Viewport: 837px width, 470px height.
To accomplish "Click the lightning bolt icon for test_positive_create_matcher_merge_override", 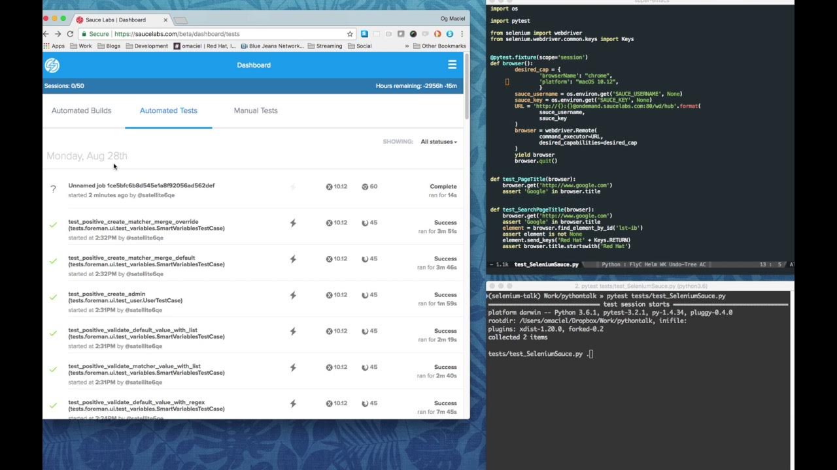I will pyautogui.click(x=293, y=223).
